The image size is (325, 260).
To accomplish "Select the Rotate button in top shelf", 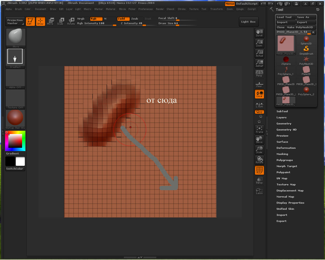I will (71, 21).
